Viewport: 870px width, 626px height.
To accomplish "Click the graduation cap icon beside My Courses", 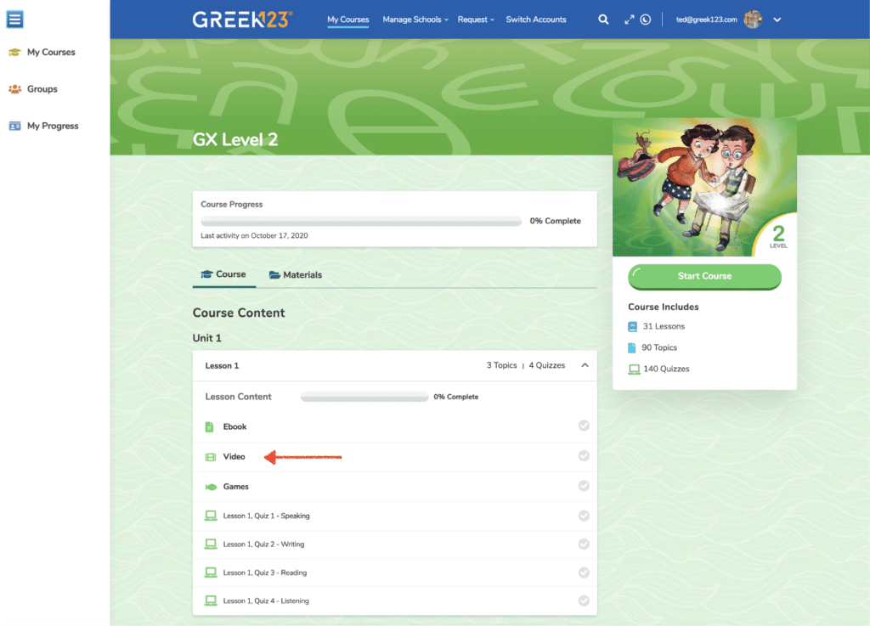I will (x=15, y=52).
